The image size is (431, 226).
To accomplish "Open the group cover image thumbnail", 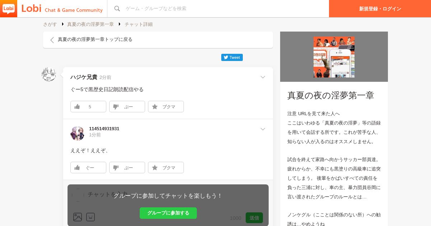I will click(x=334, y=57).
